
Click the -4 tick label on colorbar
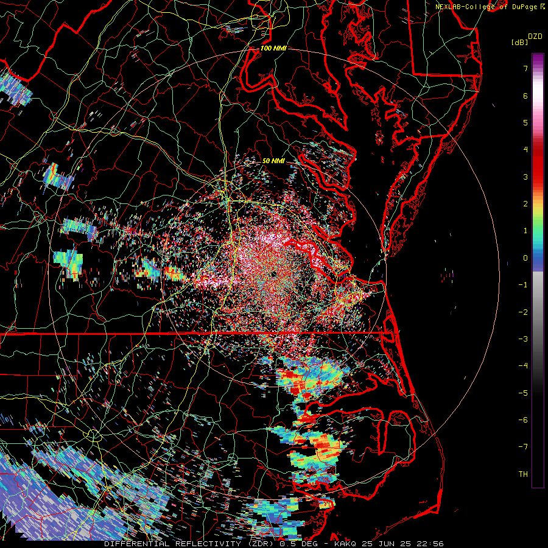523,366
